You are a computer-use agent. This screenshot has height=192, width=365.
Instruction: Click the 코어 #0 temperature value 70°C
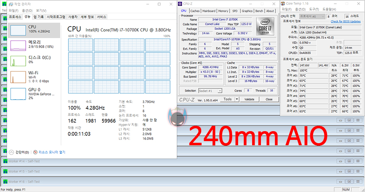314,76
